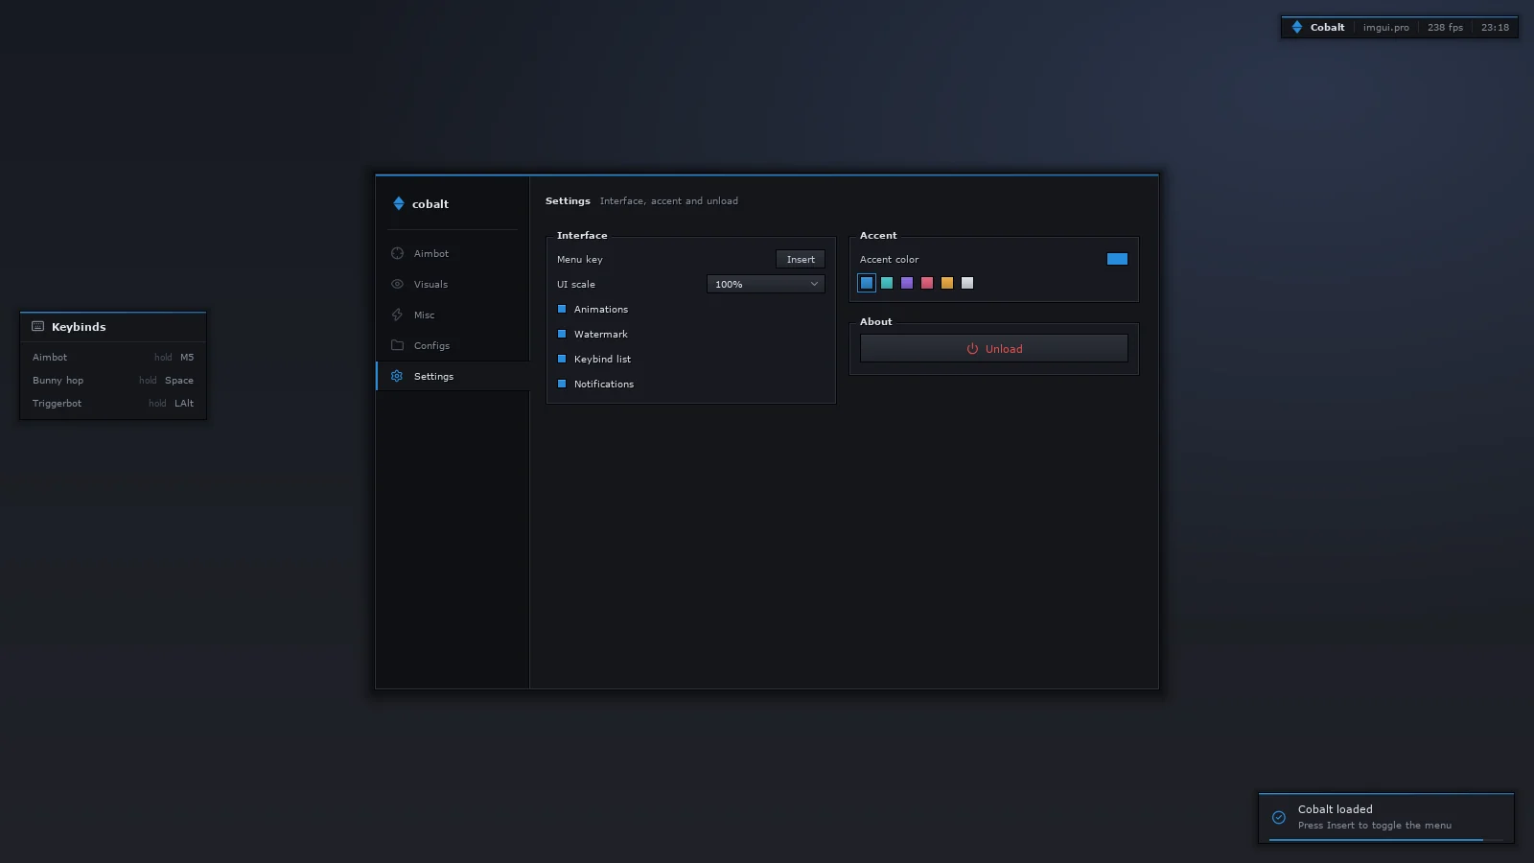Click the Unload button

pos(994,348)
